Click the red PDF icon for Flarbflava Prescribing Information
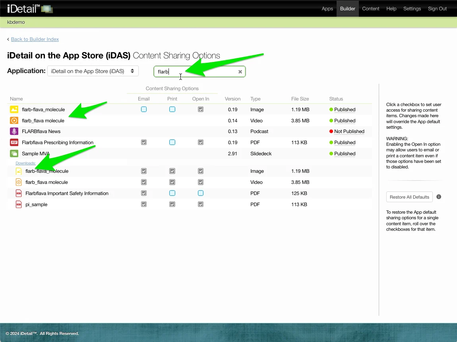The width and height of the screenshot is (457, 342). coord(14,143)
